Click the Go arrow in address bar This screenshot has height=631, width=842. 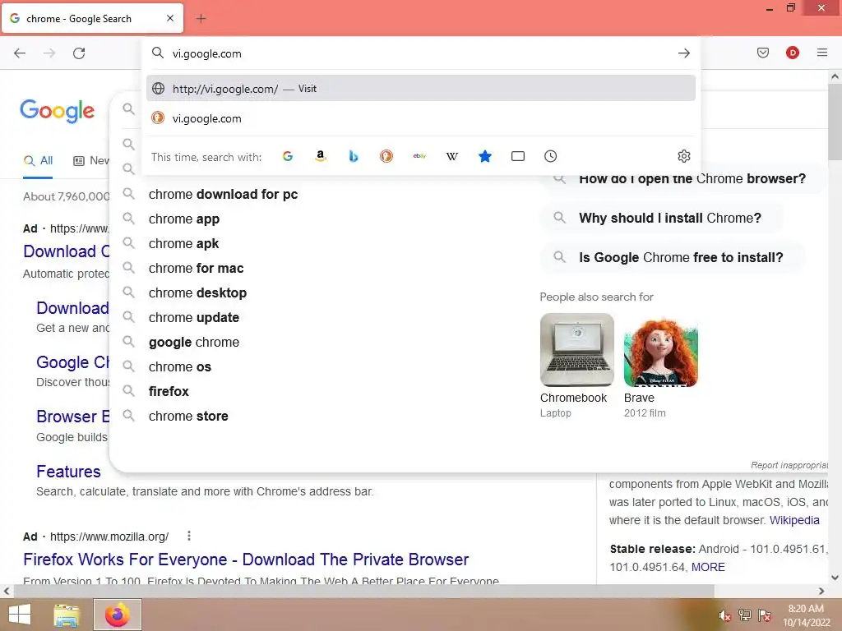coord(683,53)
